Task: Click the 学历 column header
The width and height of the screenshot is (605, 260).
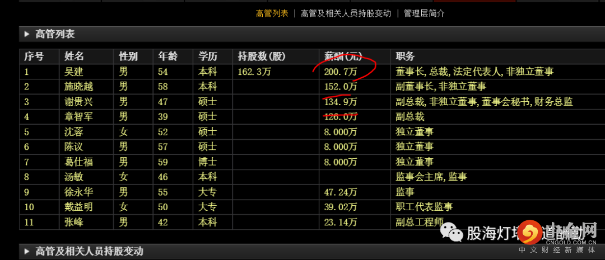Action: [x=208, y=56]
